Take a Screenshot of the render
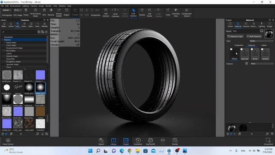This screenshot has height=155, width=275. [x=268, y=142]
